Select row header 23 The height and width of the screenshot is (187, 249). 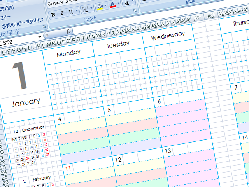click(x=3, y=167)
